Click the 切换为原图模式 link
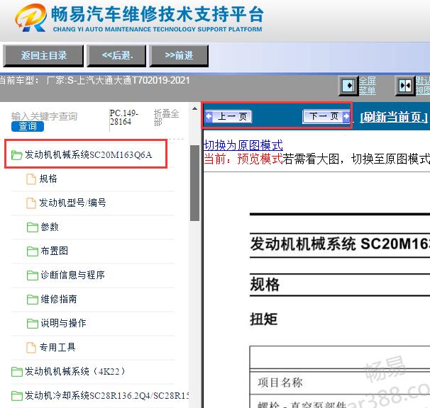 (243, 145)
